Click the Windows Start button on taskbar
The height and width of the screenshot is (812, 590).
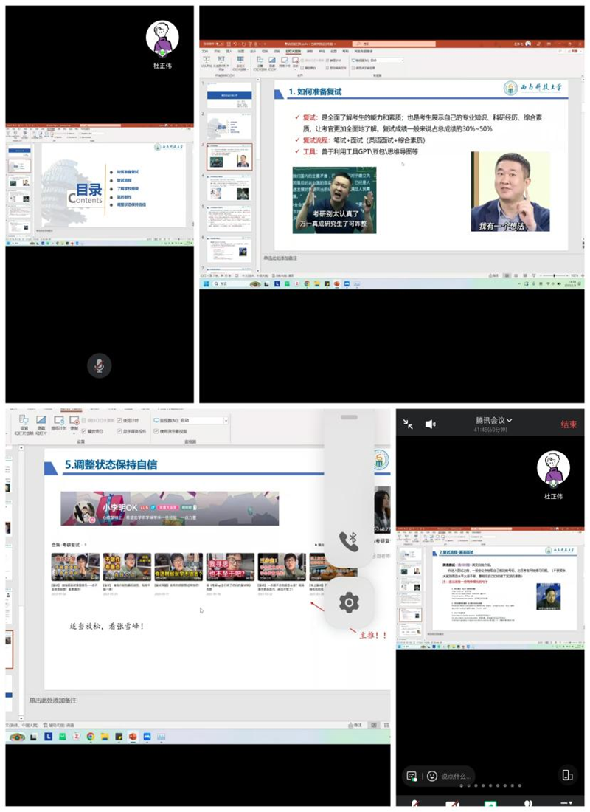207,283
